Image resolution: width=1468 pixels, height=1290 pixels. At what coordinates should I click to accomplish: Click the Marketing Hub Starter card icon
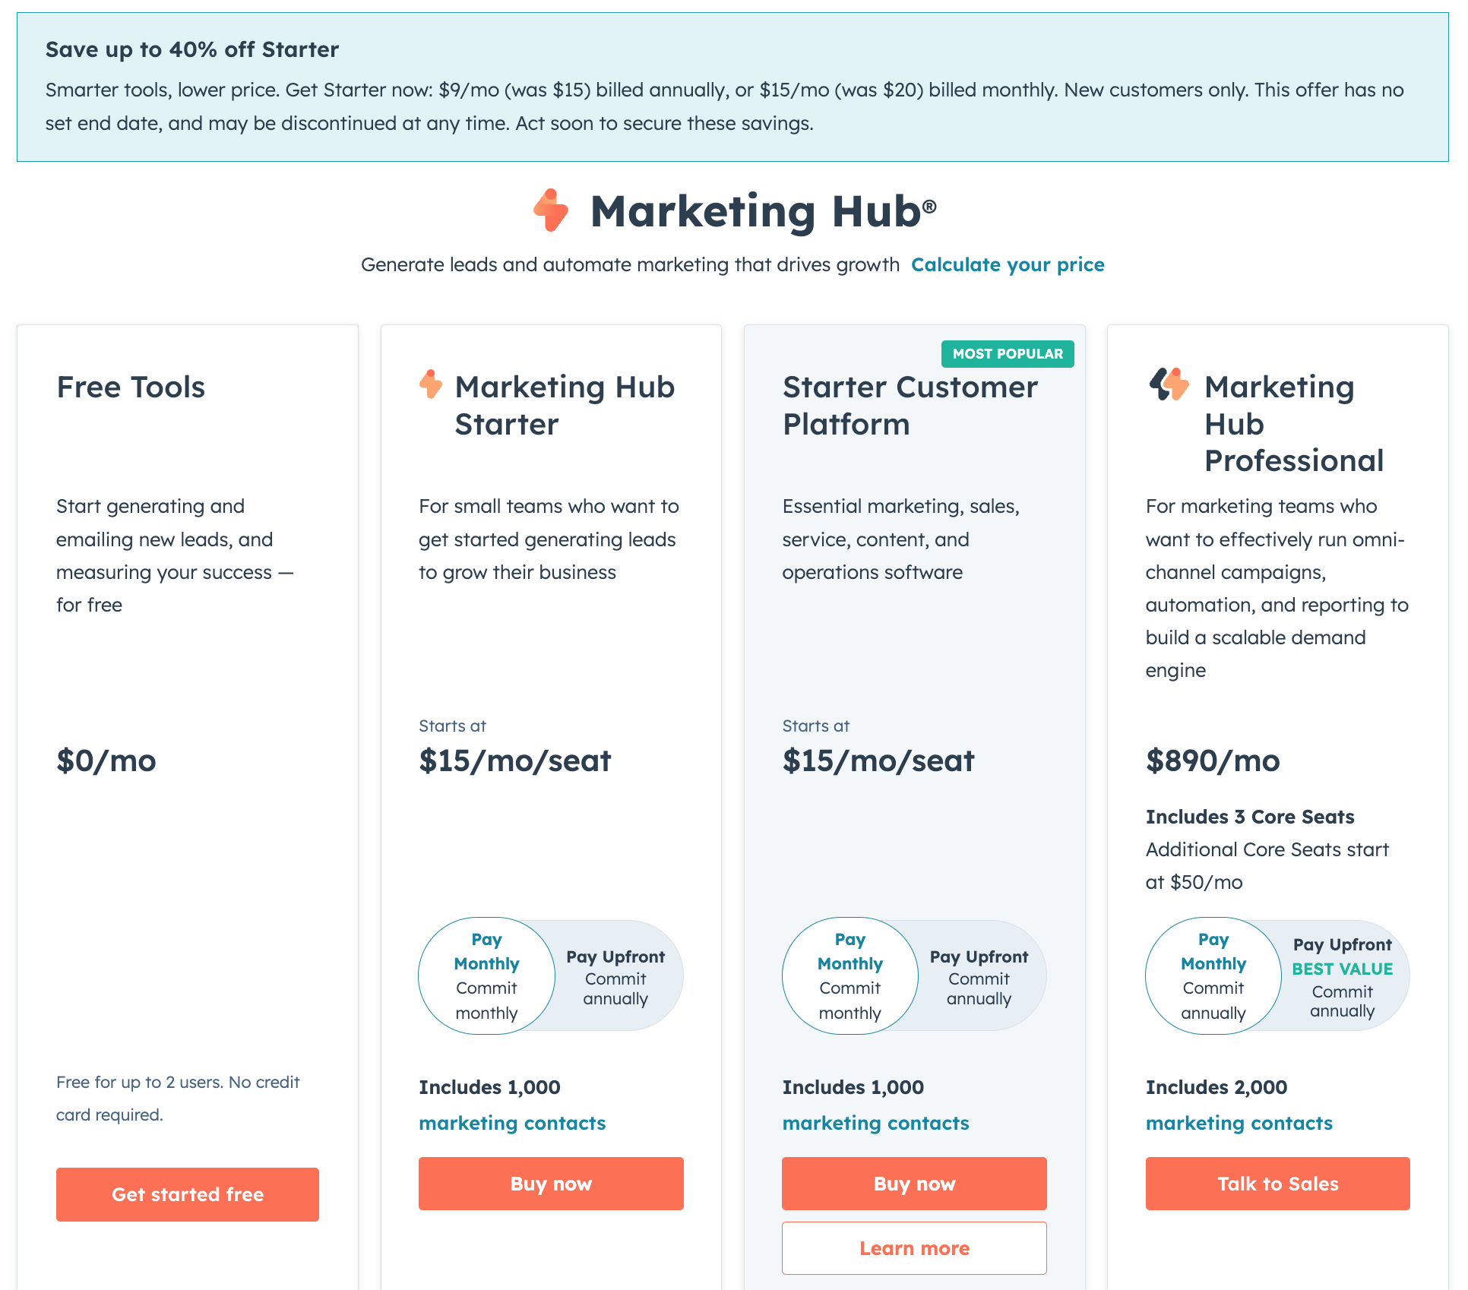pyautogui.click(x=431, y=384)
